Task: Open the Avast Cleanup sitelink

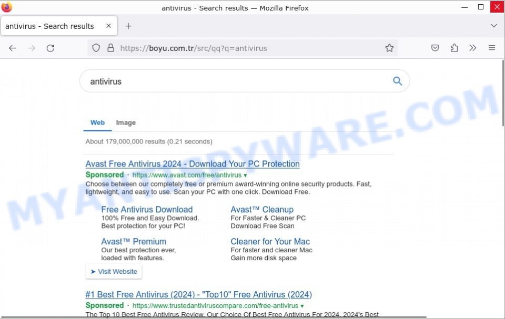Action: pyautogui.click(x=262, y=210)
